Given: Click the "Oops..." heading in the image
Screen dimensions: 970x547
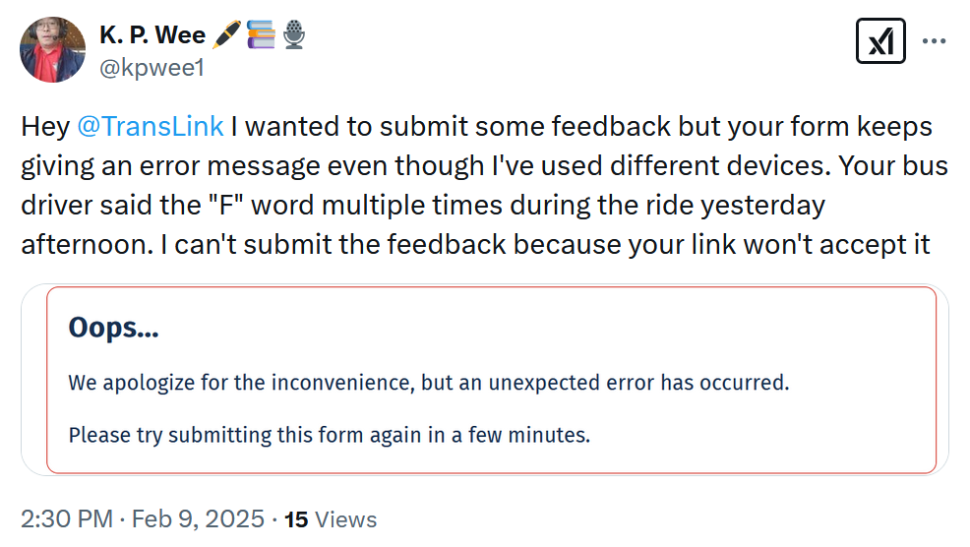Looking at the screenshot, I should (x=113, y=329).
